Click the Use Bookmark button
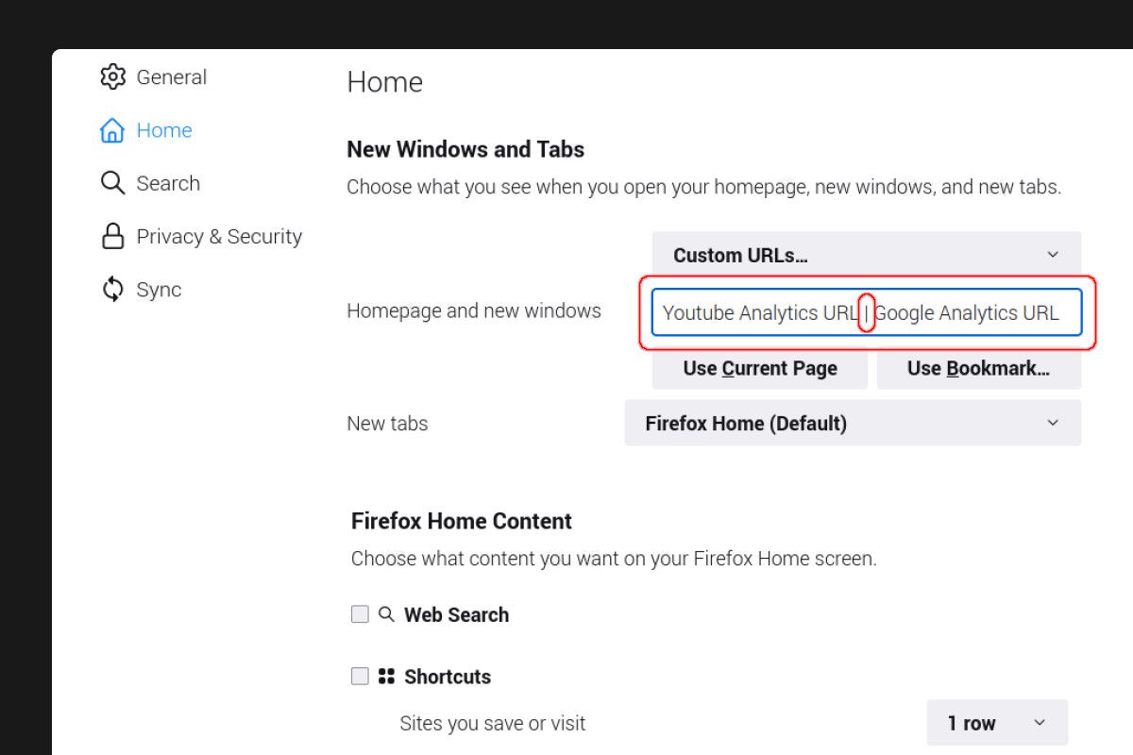Screen dimensions: 1133x755 pyautogui.click(x=978, y=369)
